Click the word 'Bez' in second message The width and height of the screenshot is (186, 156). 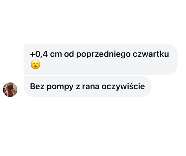pos(37,86)
